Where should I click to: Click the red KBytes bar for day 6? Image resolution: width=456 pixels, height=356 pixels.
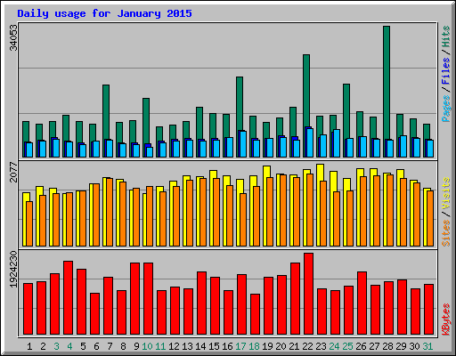[x=95, y=314]
